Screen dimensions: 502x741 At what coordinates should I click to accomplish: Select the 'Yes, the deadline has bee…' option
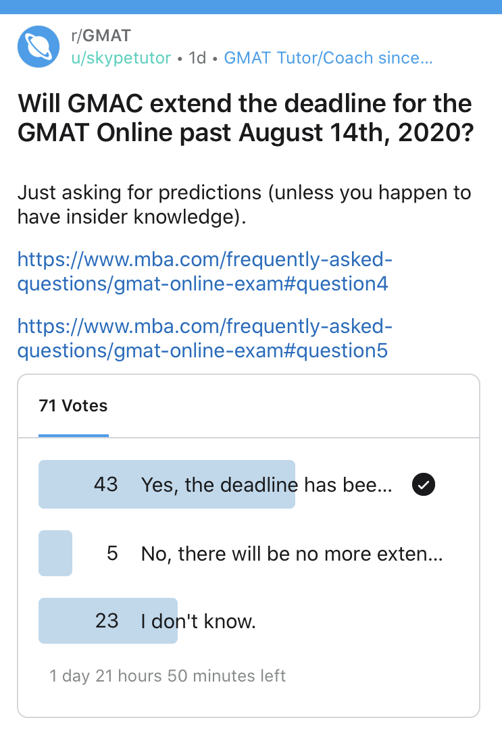point(266,484)
